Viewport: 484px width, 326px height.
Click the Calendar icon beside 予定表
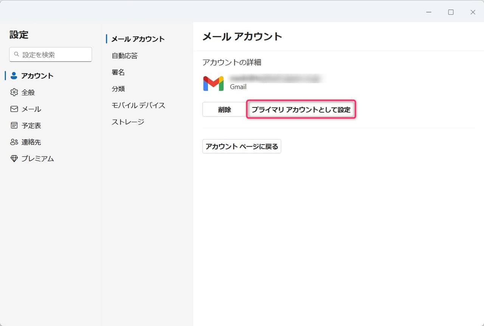click(14, 126)
